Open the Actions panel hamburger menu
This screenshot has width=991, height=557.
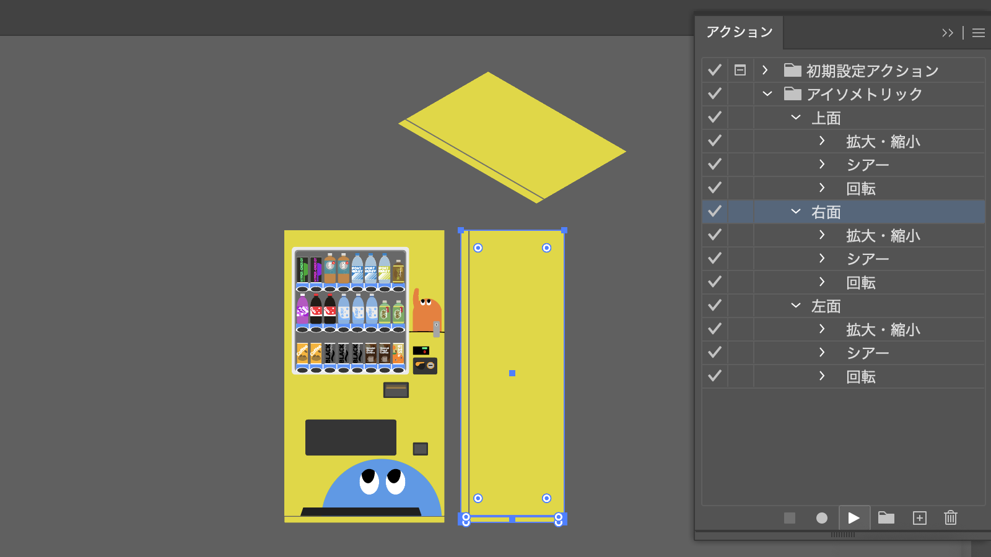click(x=979, y=33)
